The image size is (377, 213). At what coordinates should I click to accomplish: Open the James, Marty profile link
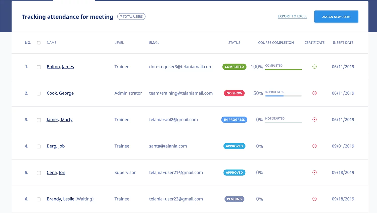coord(60,120)
